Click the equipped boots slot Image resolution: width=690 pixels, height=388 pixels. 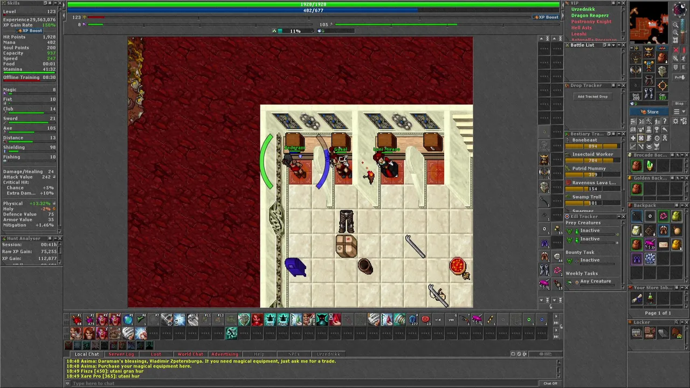pyautogui.click(x=648, y=93)
